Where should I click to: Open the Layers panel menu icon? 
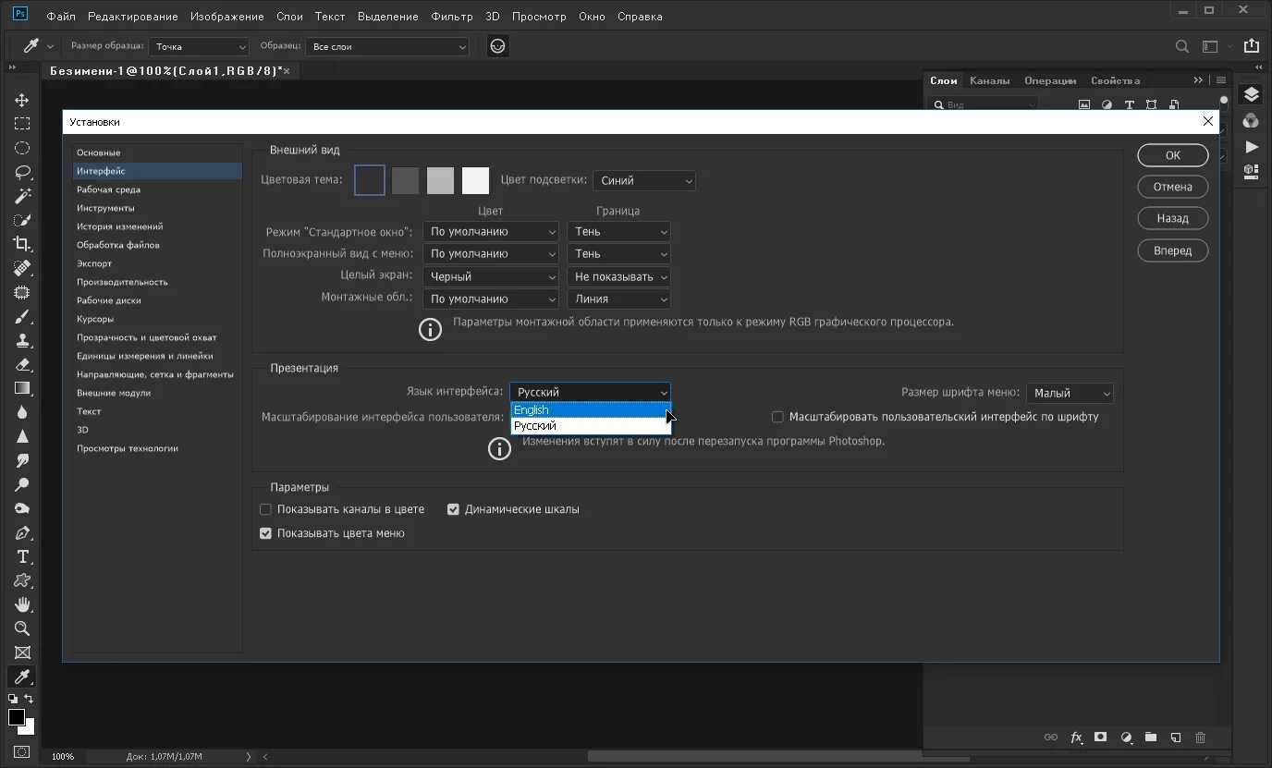pyautogui.click(x=1221, y=80)
